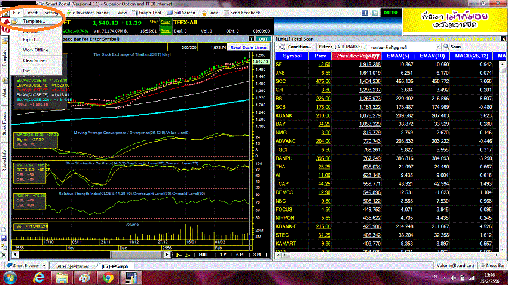Open the Smart Browser dropdown

44,265
